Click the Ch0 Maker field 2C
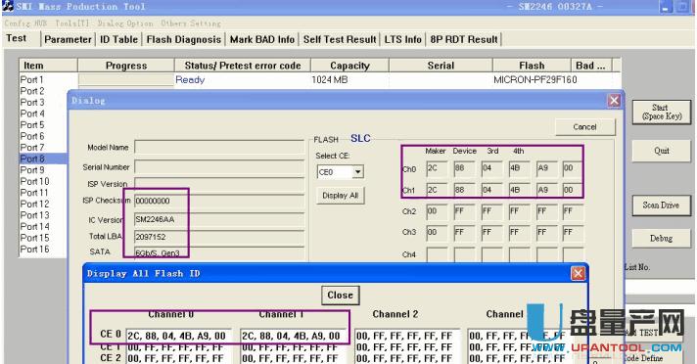Screen dimensions: 697x364 (437, 169)
